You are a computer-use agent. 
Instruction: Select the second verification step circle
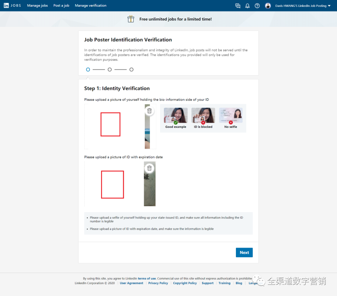(110, 69)
